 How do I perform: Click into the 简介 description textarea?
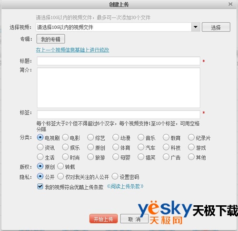pyautogui.click(x=119, y=88)
